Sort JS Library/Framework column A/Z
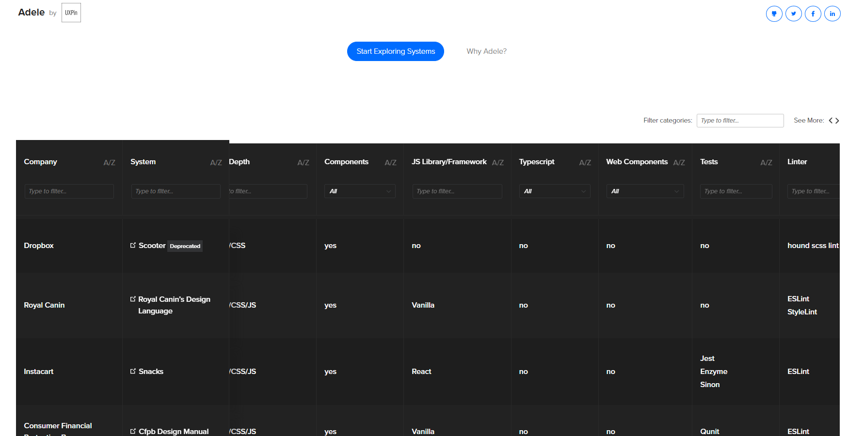864x436 pixels. pyautogui.click(x=497, y=162)
